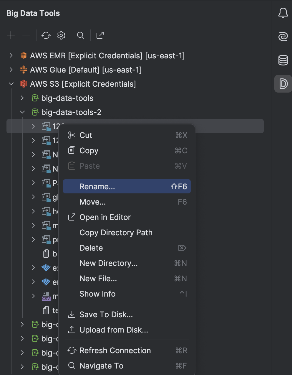Expand the folder starting with 'Pa'

34,183
